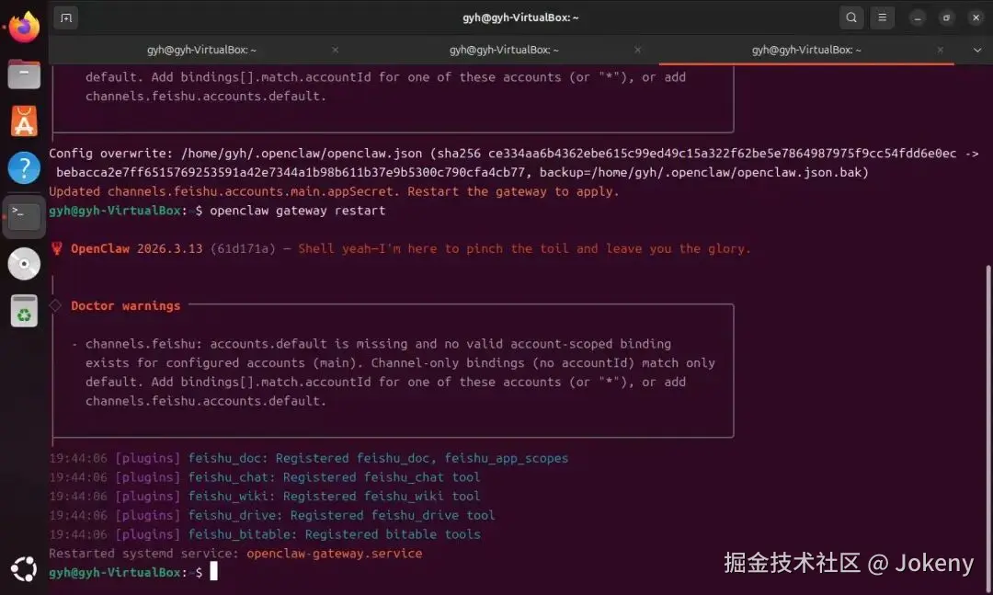Click the 'Config overwrite:' line
The height and width of the screenshot is (595, 993).
(514, 163)
